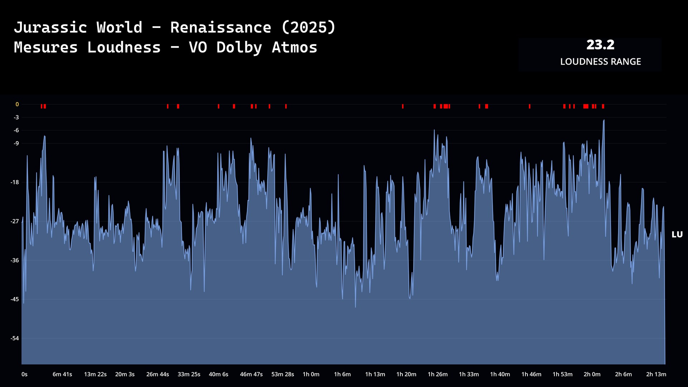This screenshot has width=688, height=387.
Task: Click the 1h 0m time label
Action: click(311, 374)
